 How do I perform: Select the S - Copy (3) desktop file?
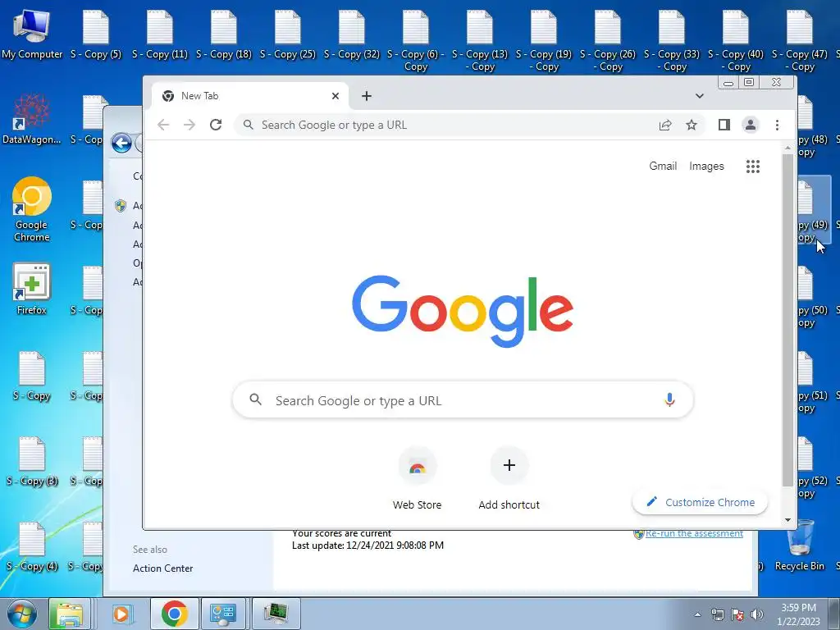tap(32, 461)
